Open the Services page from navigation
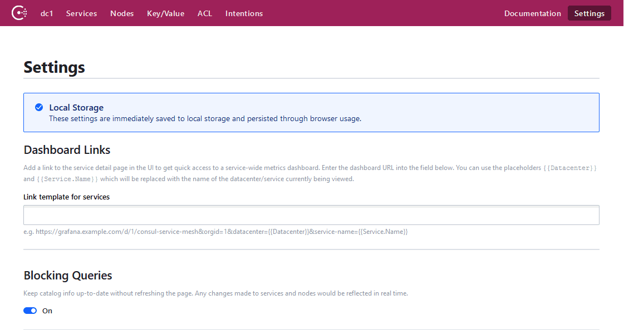624x330 pixels. point(81,13)
